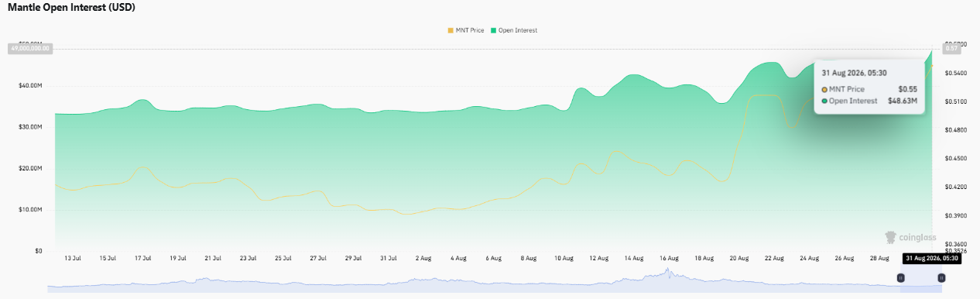Toggle the Open Interest legend series
This screenshot has height=299, width=980.
pos(514,30)
